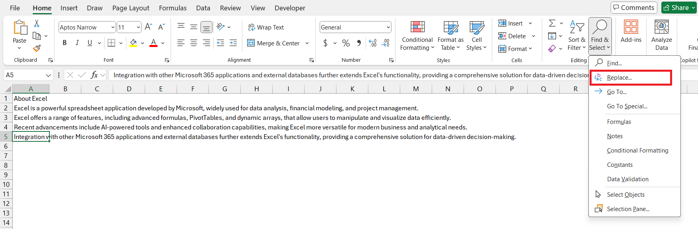Click the Comments button
This screenshot has width=698, height=229.
[x=634, y=8]
